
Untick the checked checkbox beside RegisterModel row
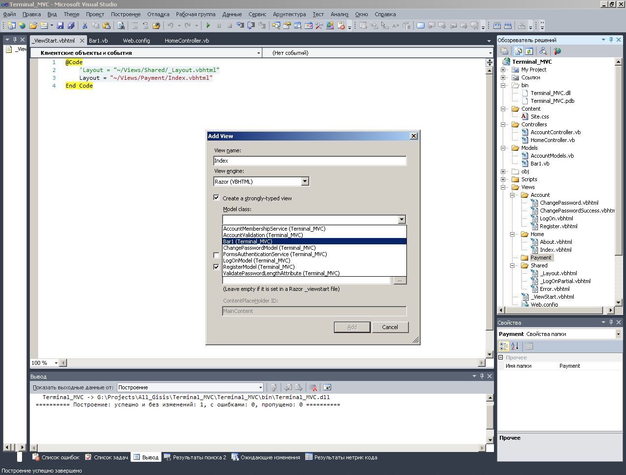coord(216,267)
